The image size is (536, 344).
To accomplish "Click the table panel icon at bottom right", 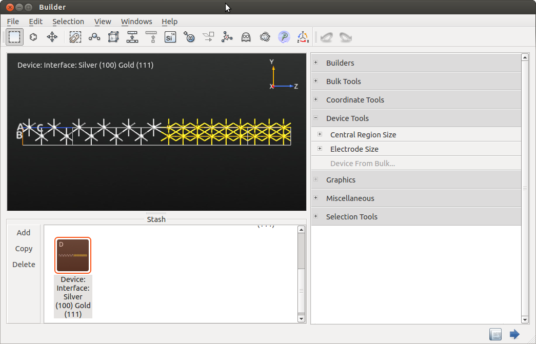I will [x=495, y=334].
